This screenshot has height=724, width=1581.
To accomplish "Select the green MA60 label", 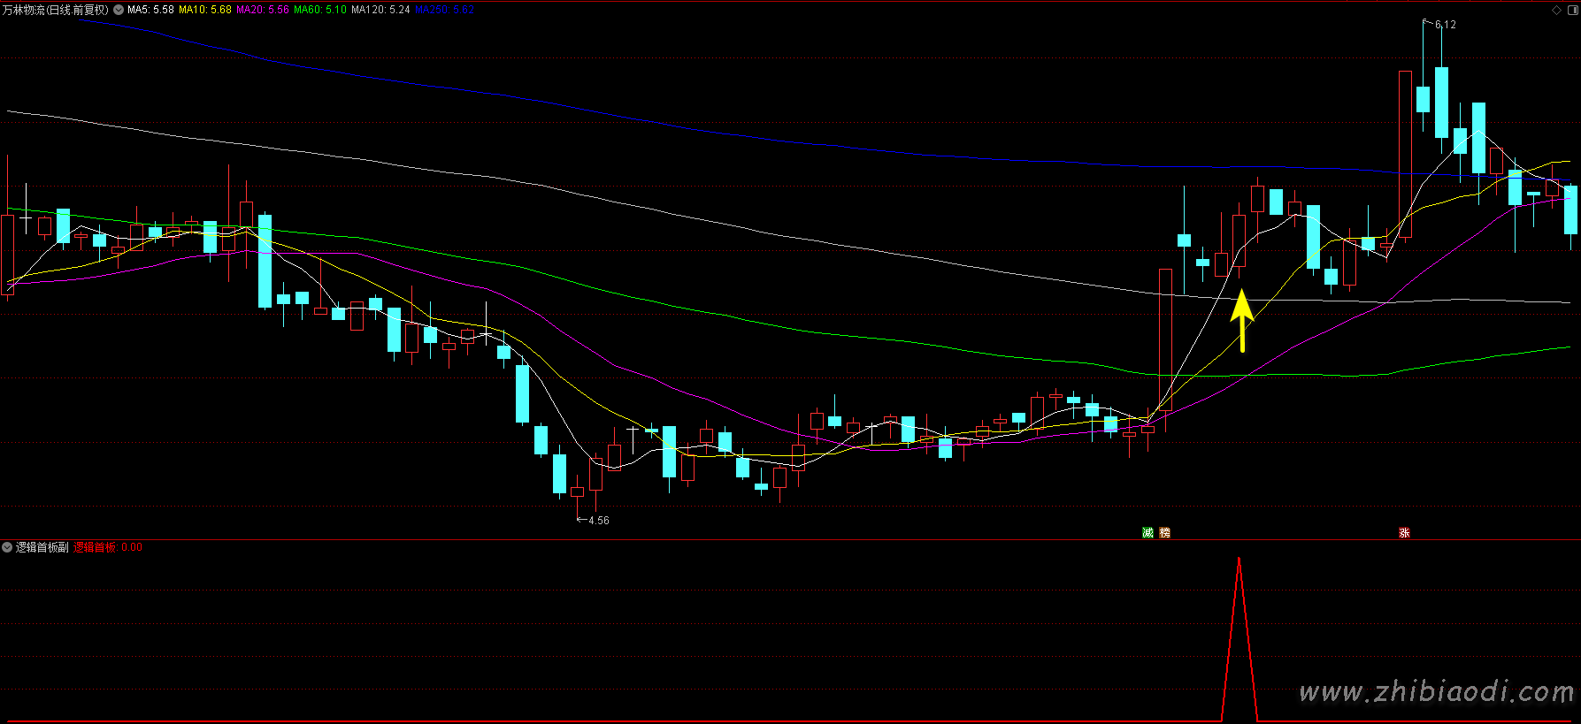I will coord(320,10).
